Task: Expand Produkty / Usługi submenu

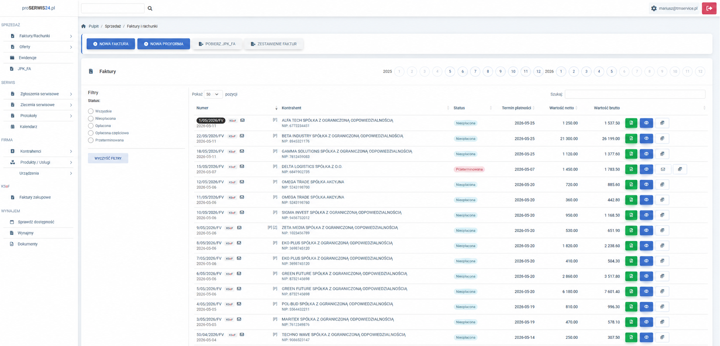Action: point(71,162)
